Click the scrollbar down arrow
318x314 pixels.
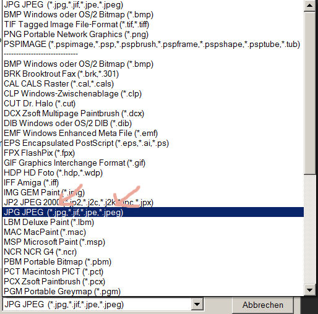(x=309, y=291)
